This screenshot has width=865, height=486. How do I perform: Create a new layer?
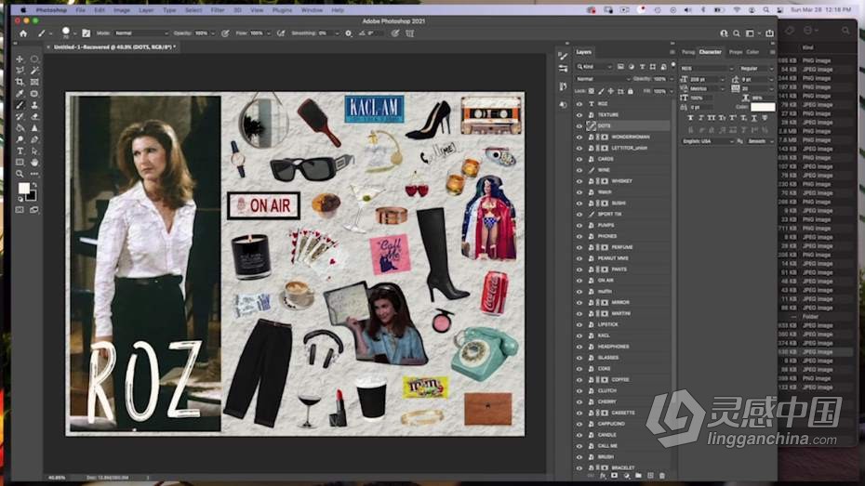coord(650,476)
